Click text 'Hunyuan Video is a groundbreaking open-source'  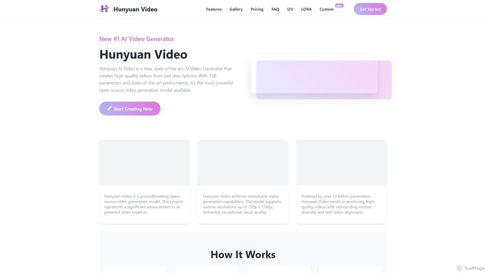pyautogui.click(x=144, y=204)
